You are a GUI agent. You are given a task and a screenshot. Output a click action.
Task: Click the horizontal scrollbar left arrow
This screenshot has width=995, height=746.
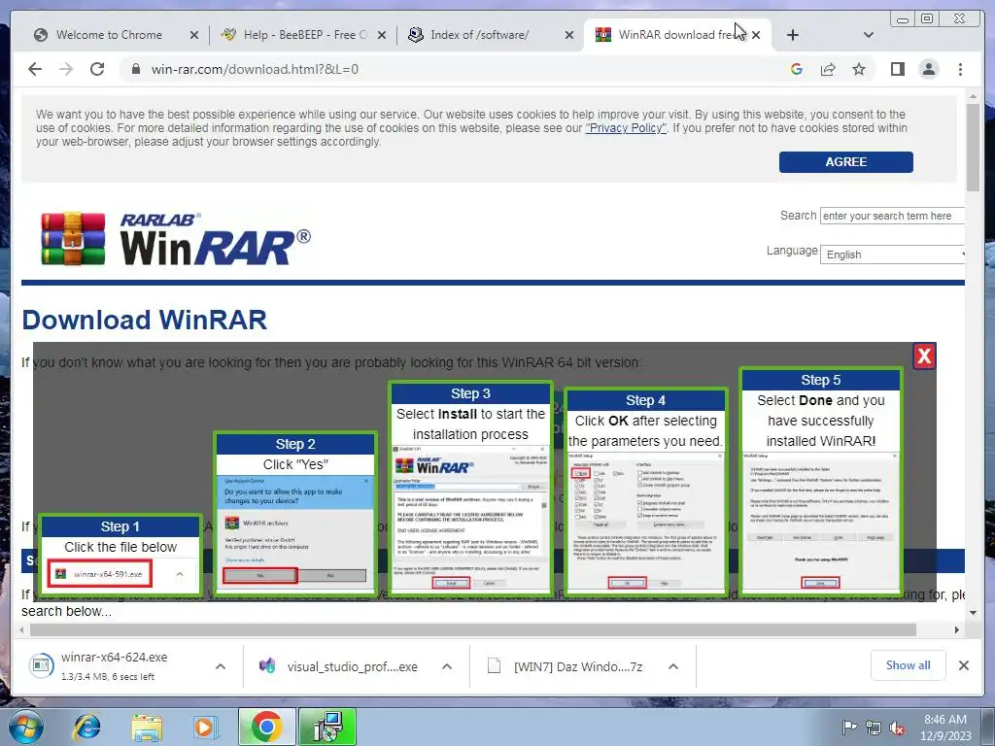[x=22, y=629]
